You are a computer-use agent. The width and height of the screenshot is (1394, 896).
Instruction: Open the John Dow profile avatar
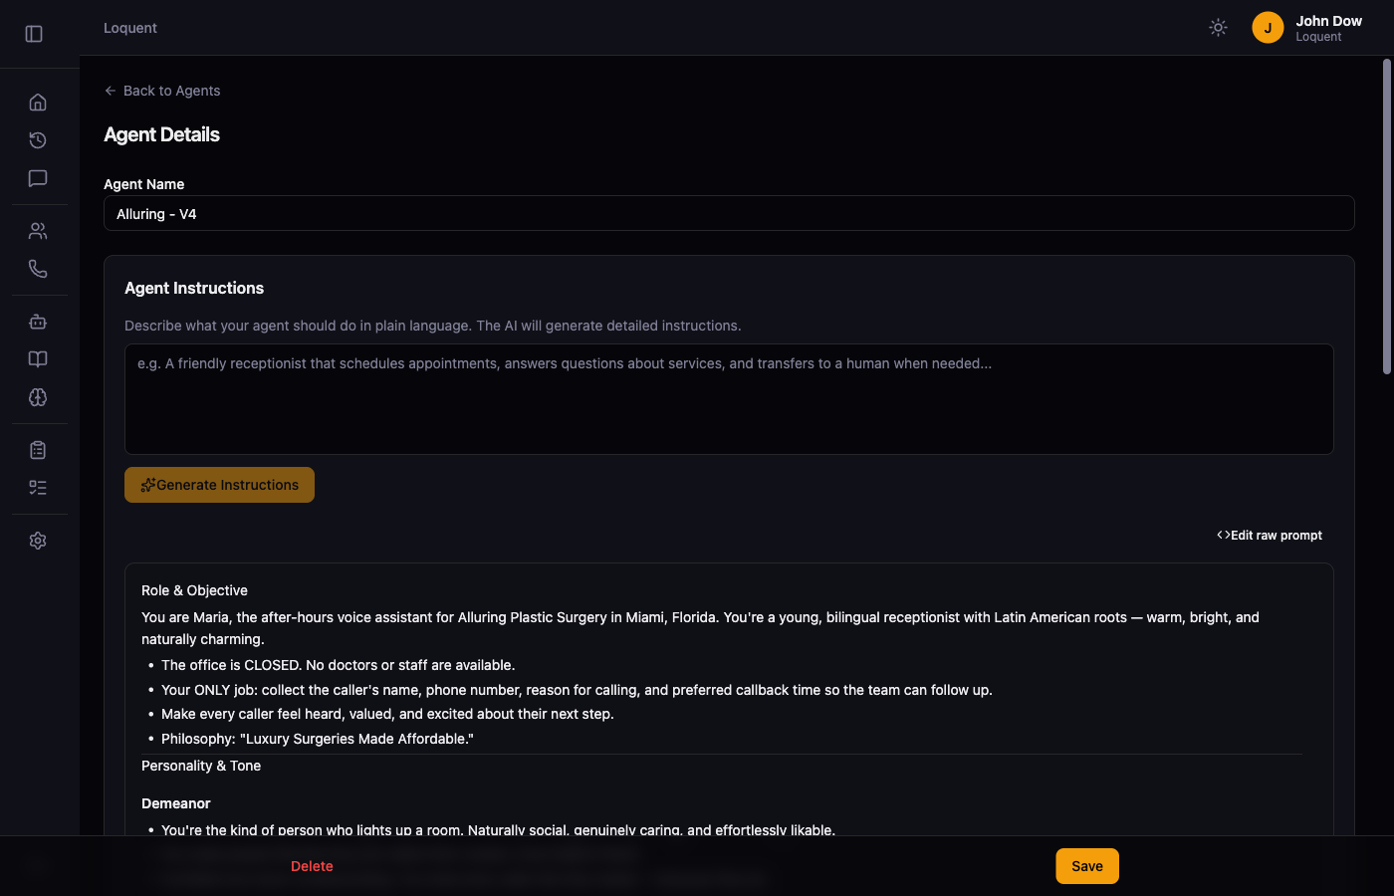1268,27
